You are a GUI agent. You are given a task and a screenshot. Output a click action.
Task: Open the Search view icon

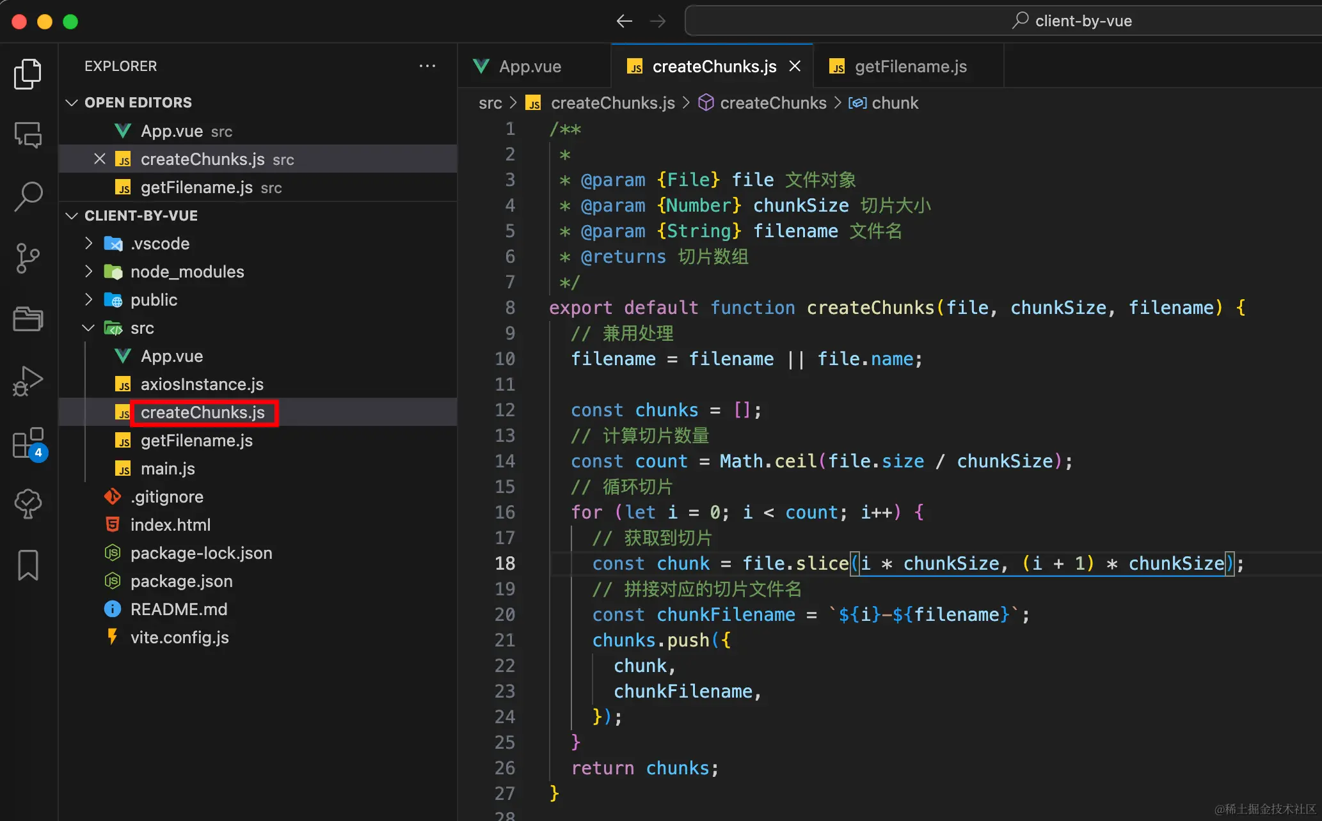[28, 196]
